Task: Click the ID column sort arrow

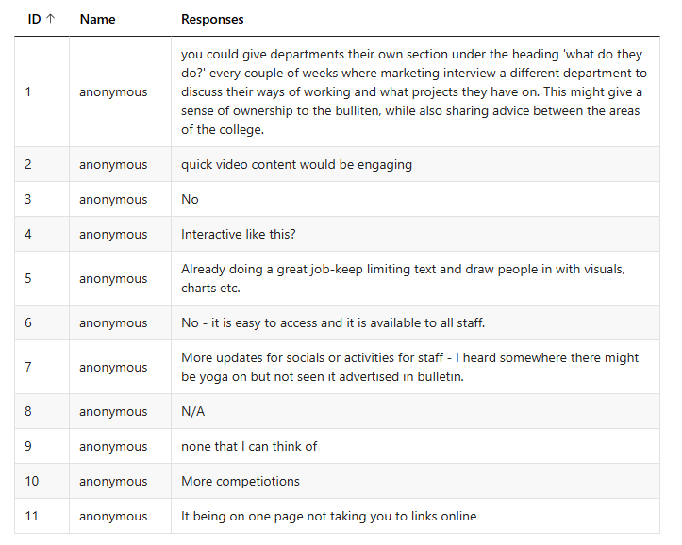Action: [x=50, y=19]
